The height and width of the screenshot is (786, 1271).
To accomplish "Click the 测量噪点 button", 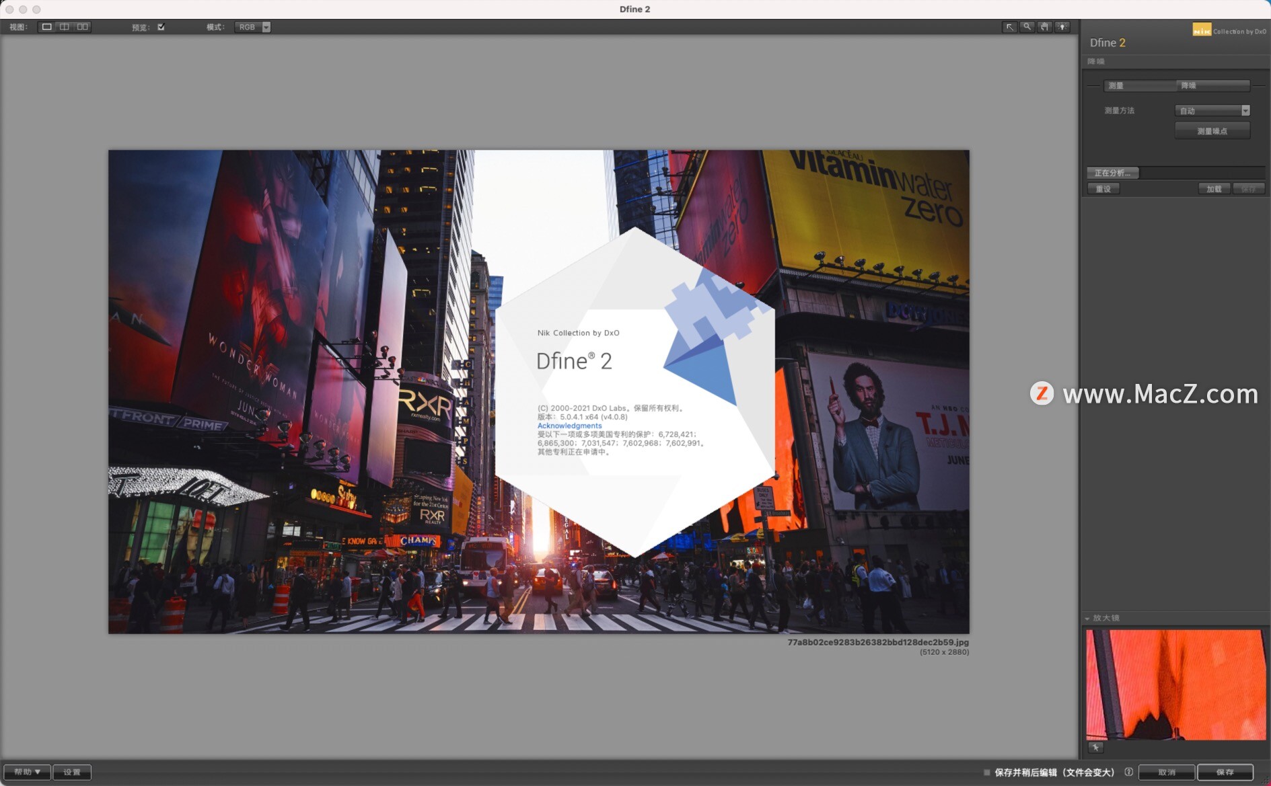I will pos(1212,130).
